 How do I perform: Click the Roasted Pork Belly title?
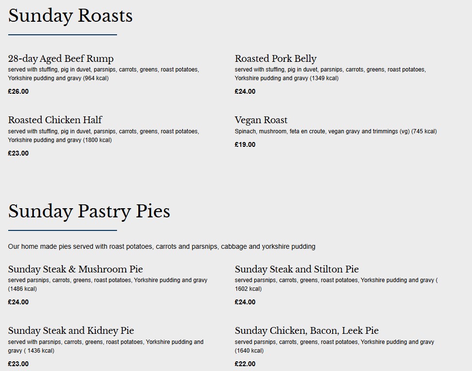276,58
